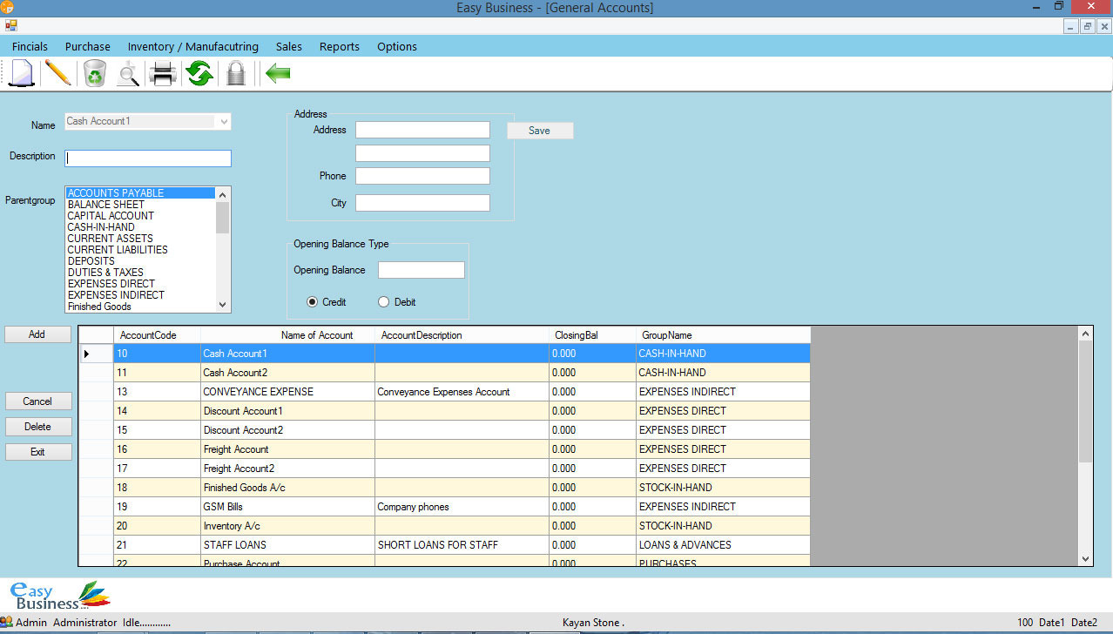This screenshot has width=1113, height=634.
Task: Open the Reports menu
Action: coord(339,46)
